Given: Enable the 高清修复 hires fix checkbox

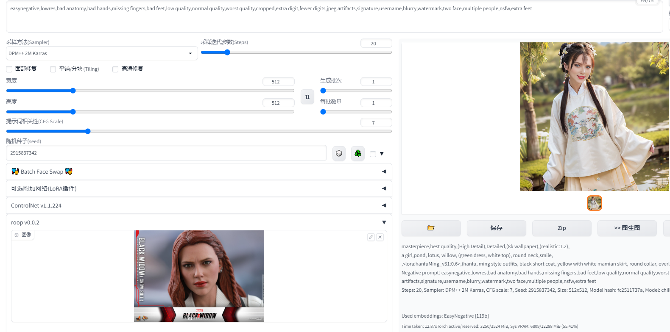Looking at the screenshot, I should [x=115, y=69].
